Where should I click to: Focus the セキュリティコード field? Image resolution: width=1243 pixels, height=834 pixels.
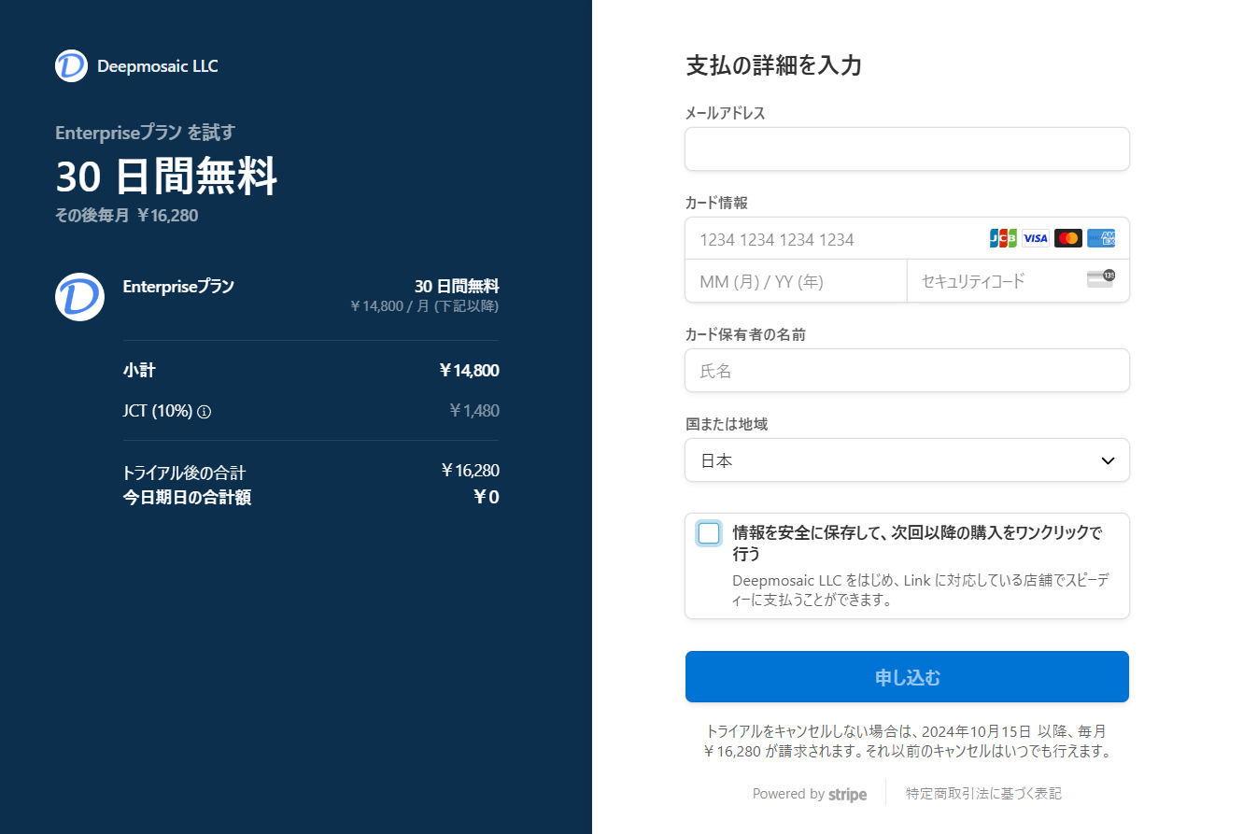pyautogui.click(x=1018, y=281)
